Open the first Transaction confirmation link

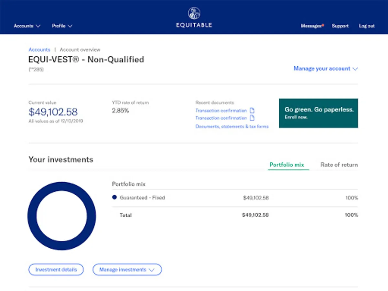pyautogui.click(x=221, y=111)
